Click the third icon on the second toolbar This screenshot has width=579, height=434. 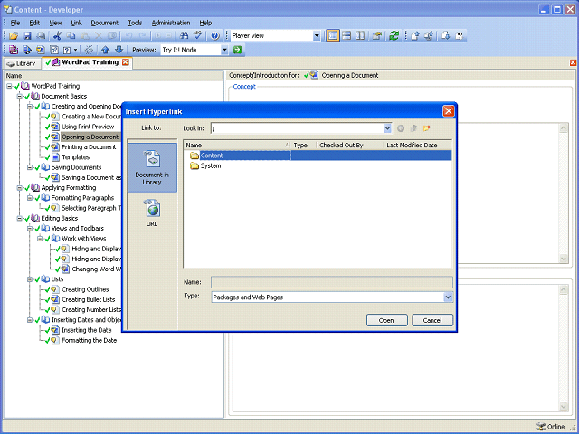pos(41,50)
